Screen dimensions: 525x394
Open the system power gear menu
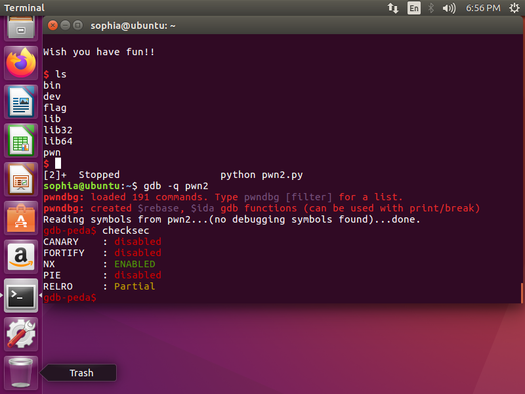click(x=513, y=8)
